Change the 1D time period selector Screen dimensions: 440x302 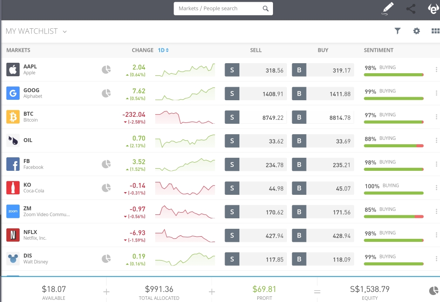pos(163,50)
